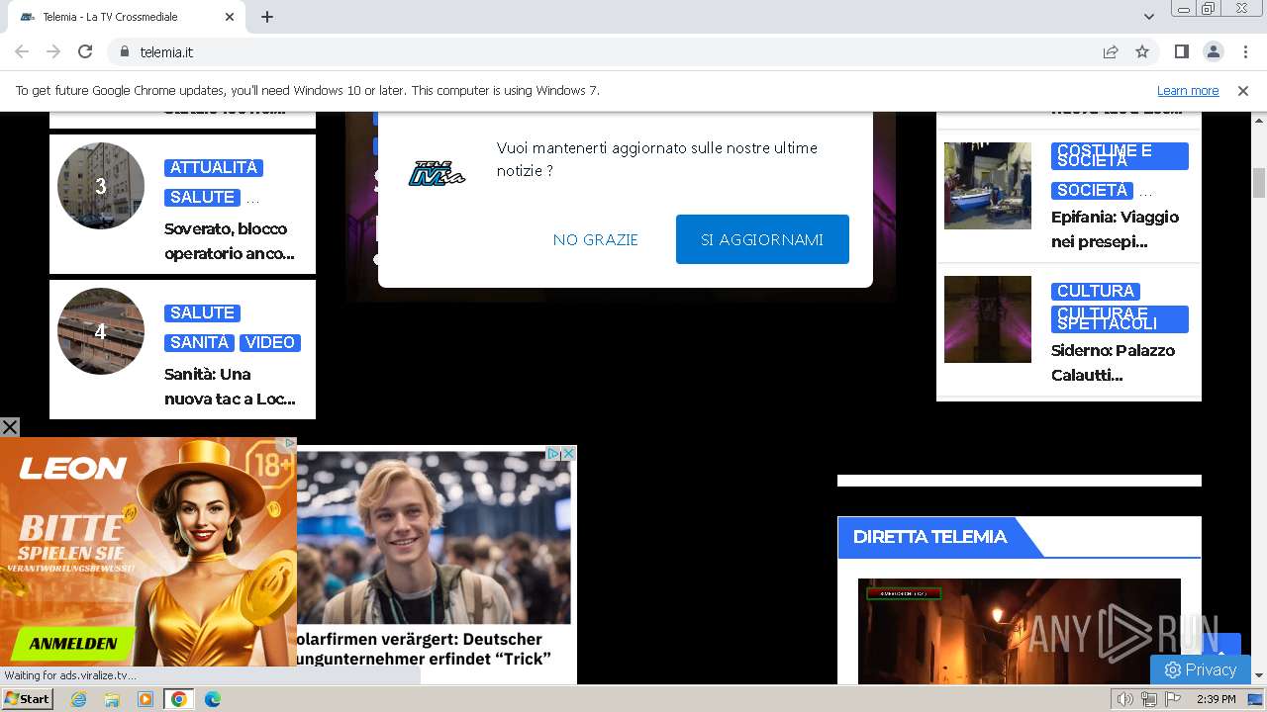1267x712 pixels.
Task: Open the SALUTE tag on article 4
Action: tap(202, 312)
